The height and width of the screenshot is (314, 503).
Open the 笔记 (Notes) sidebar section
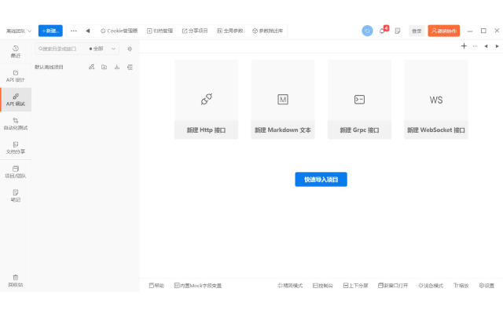(16, 195)
